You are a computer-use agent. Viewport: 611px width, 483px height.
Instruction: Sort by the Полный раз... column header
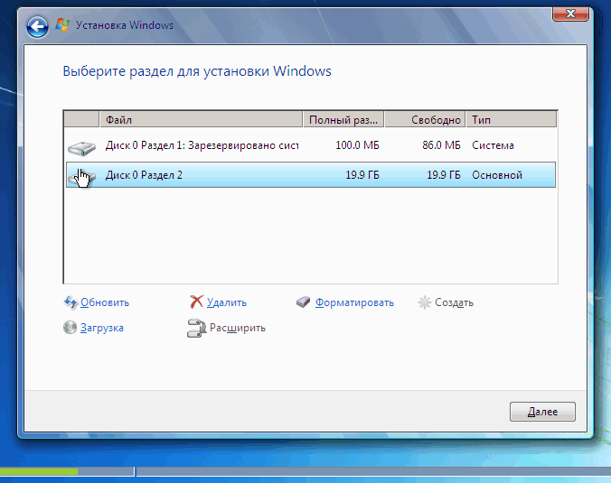(343, 119)
